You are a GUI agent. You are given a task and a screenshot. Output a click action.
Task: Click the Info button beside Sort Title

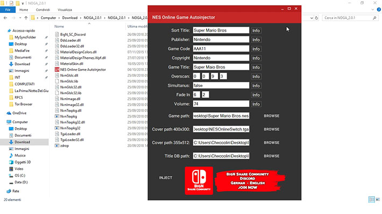(256, 31)
